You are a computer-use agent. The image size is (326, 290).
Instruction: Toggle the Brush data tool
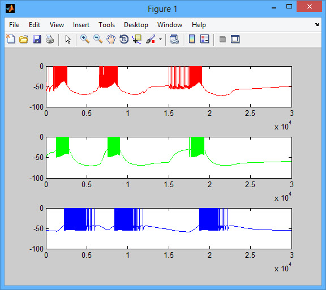(151, 39)
